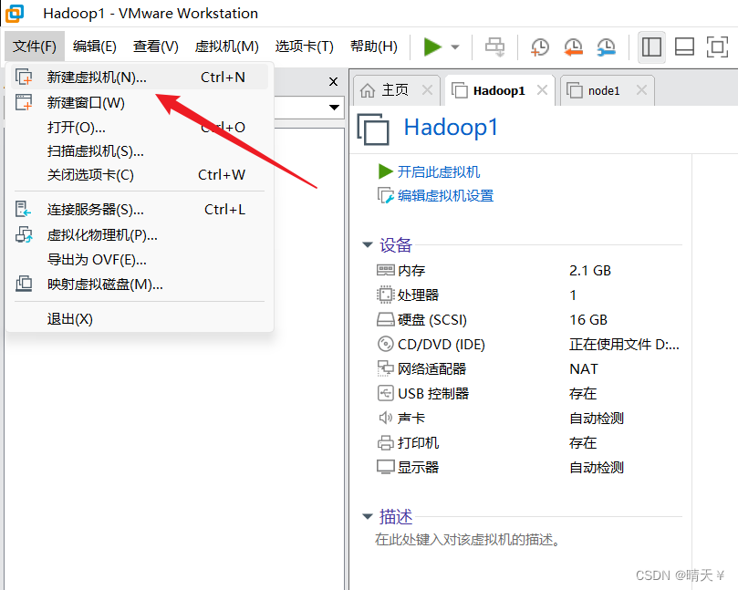Viewport: 738px width, 590px height.
Task: Click the green Power On toolbar arrow
Action: 432,47
